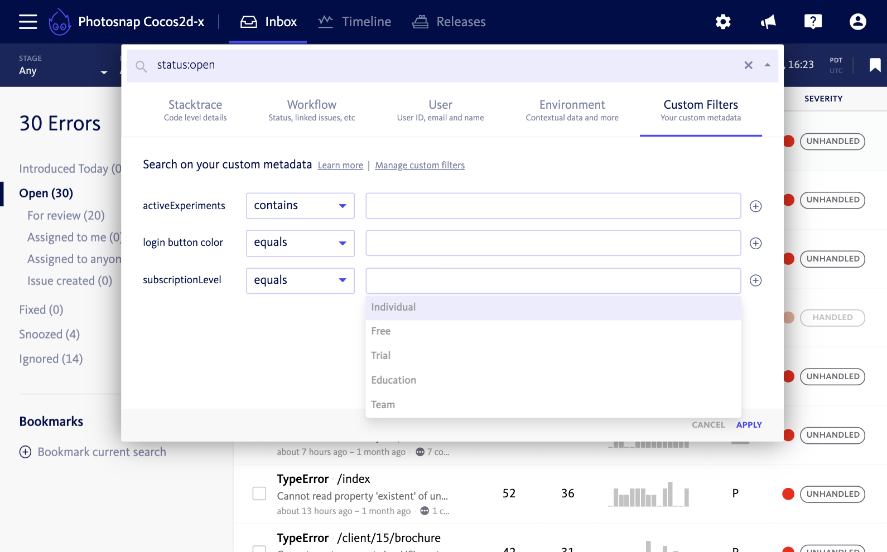This screenshot has width=887, height=552.
Task: Filter by 'Open (30)' in sidebar
Action: click(46, 193)
